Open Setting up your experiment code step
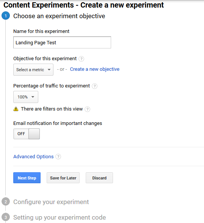 tap(60, 217)
